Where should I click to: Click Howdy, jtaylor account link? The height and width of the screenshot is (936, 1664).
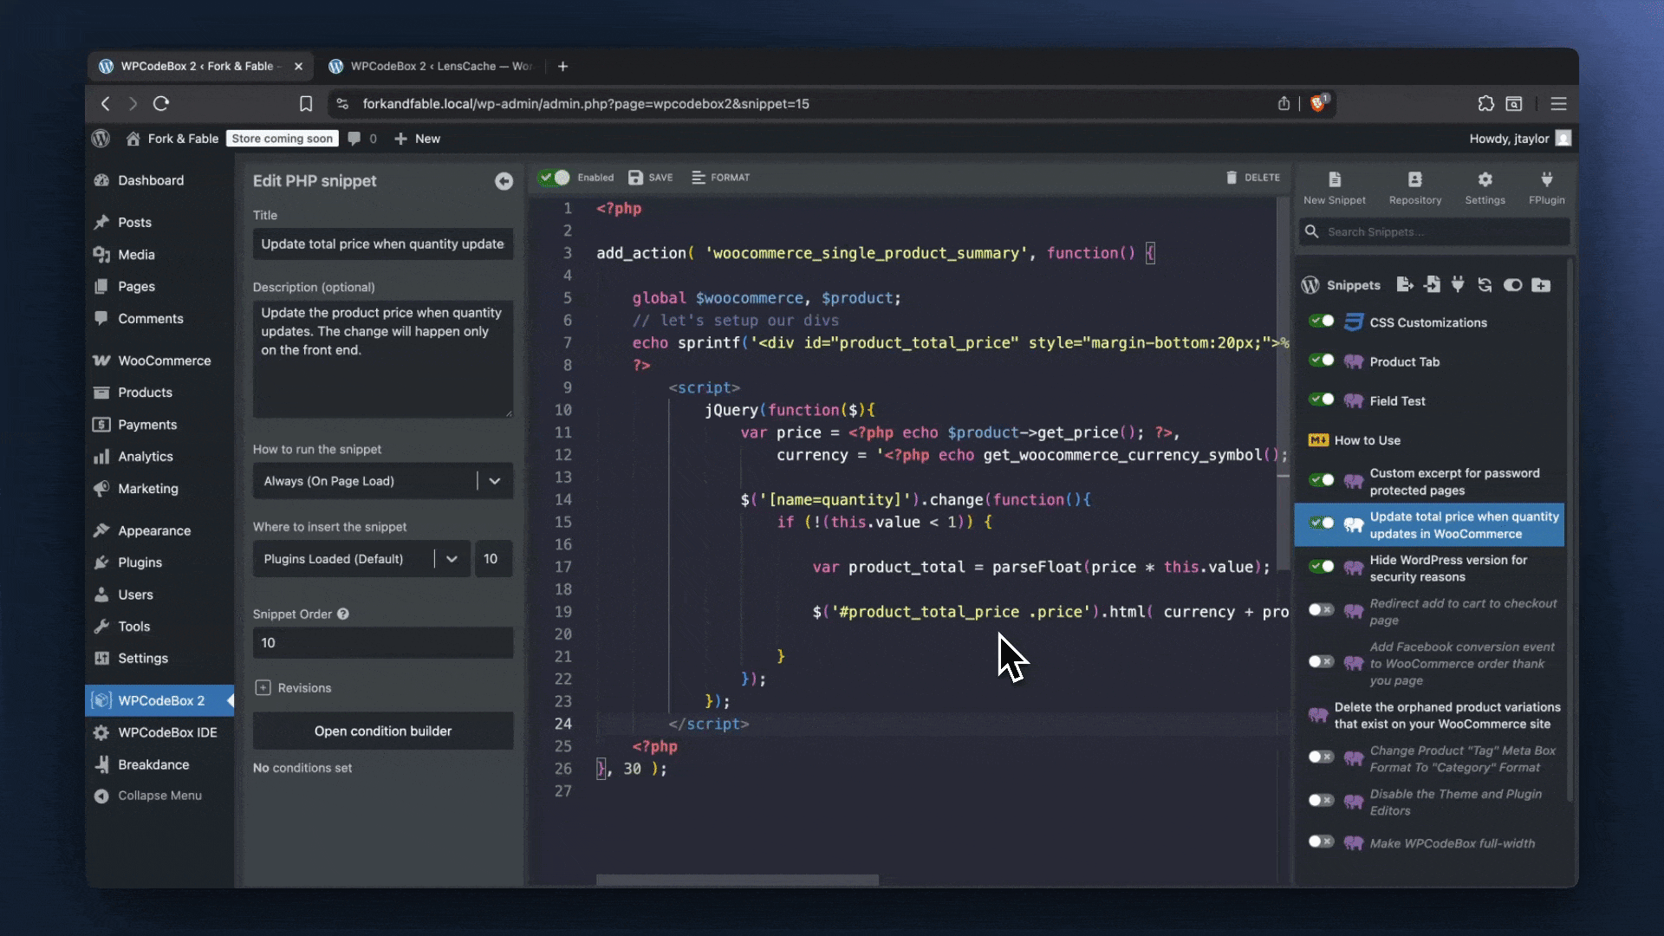point(1520,139)
